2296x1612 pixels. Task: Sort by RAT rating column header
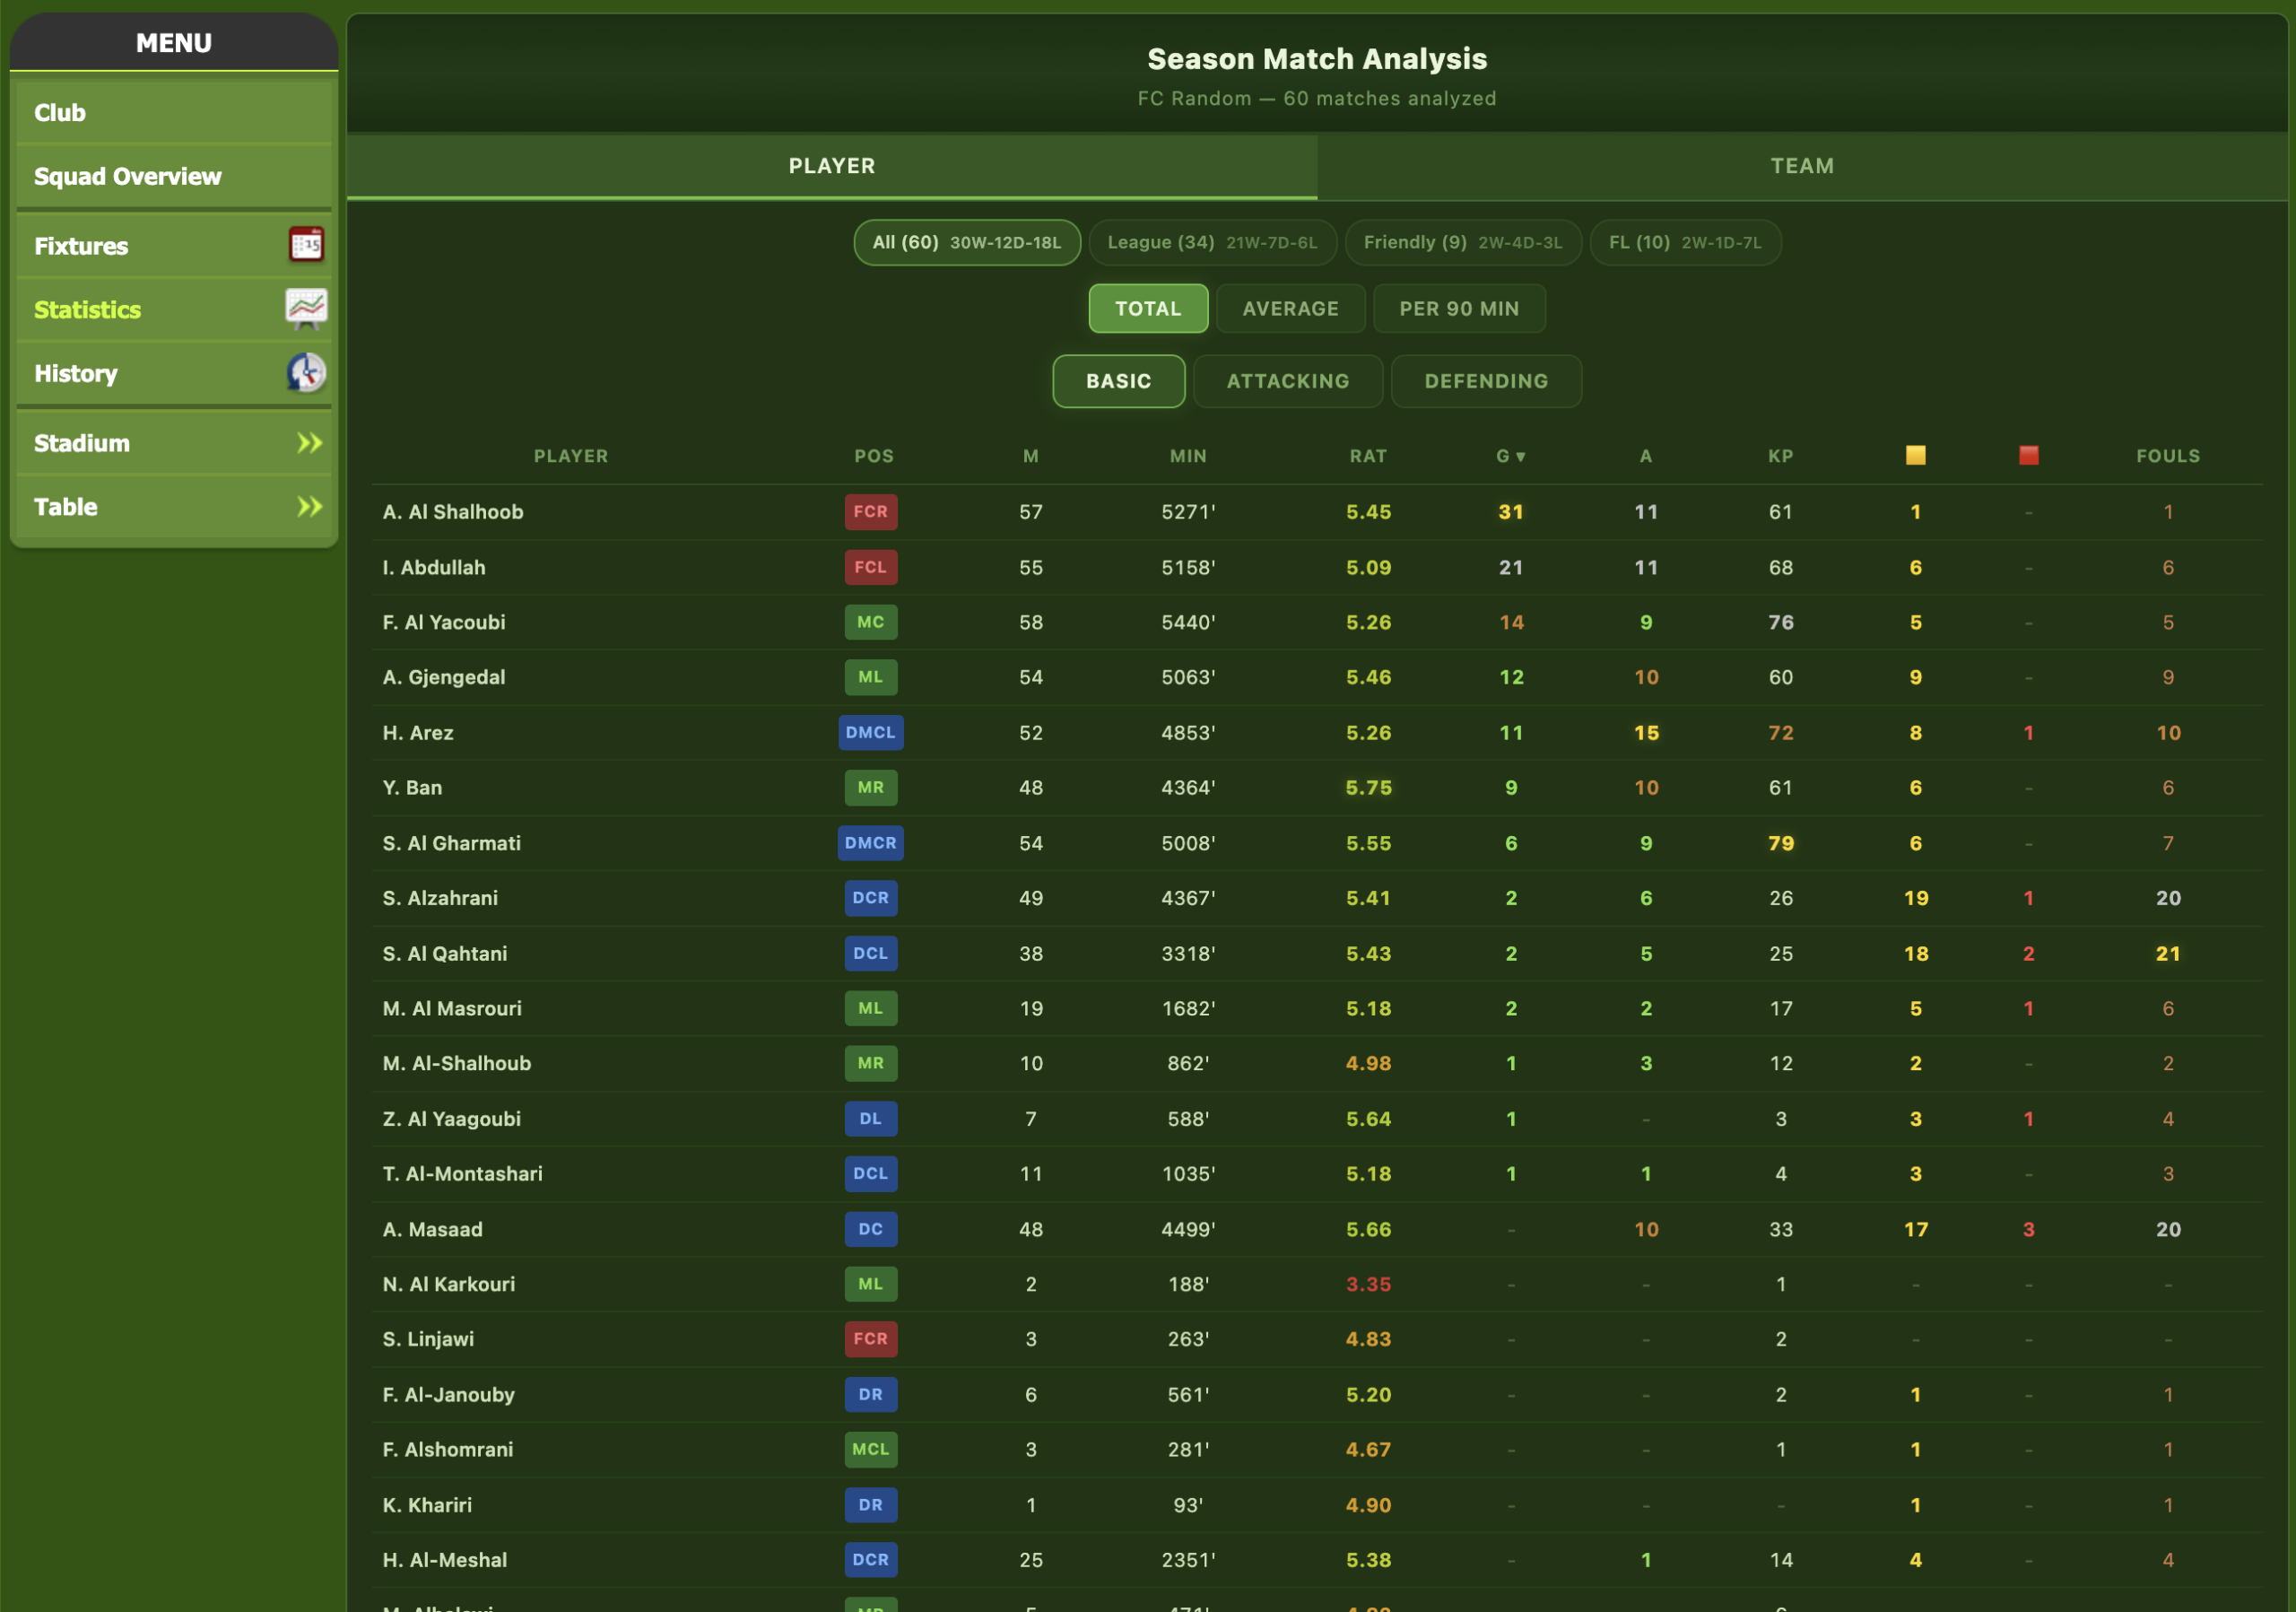tap(1368, 457)
